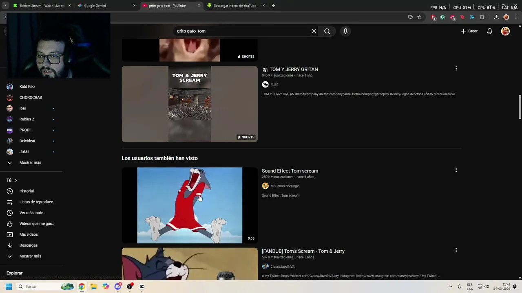This screenshot has height=293, width=522.
Task: Open the tab search dropdown arrow
Action: coord(5,6)
